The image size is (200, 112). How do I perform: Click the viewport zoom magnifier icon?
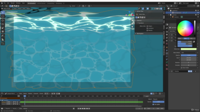(x=132, y=21)
